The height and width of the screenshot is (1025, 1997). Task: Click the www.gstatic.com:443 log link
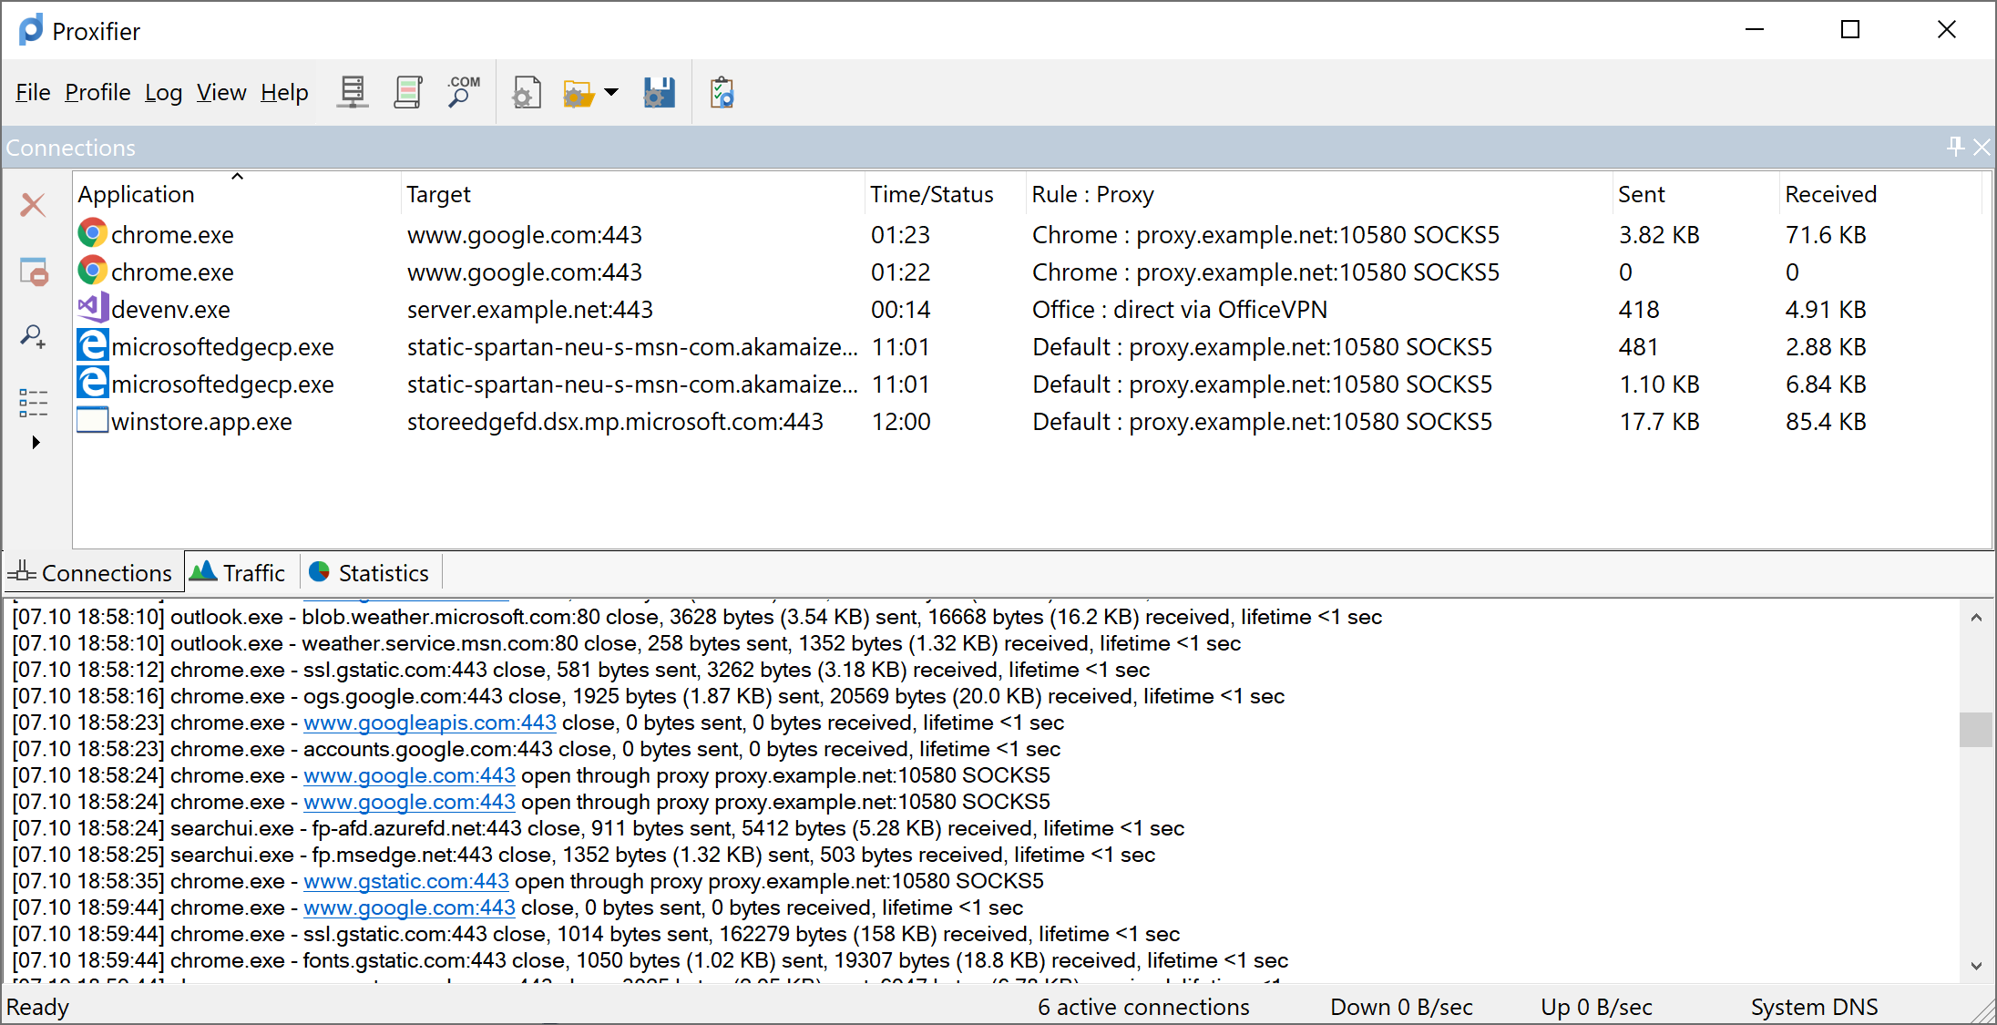[405, 881]
